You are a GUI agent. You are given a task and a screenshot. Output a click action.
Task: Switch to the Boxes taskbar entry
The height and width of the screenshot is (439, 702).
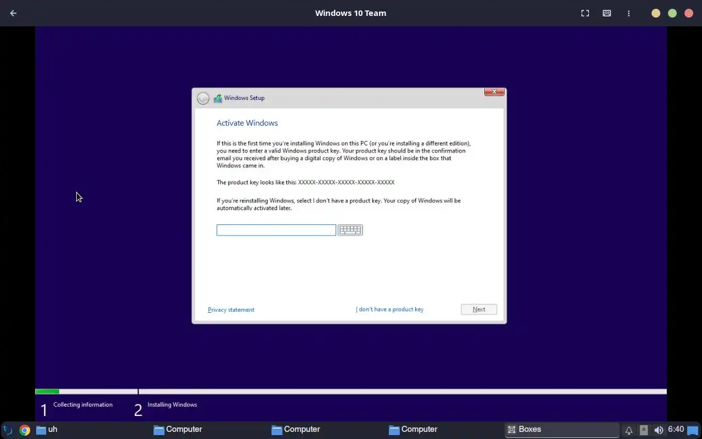(562, 430)
